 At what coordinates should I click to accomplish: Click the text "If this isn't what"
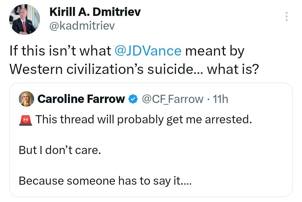[x=60, y=51]
